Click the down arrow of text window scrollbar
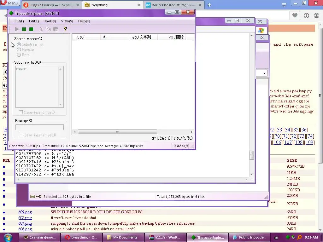 (x=251, y=174)
